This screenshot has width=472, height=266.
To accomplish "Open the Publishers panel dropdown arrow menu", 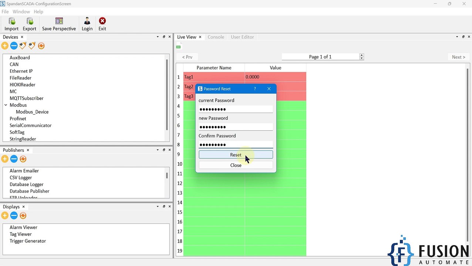I will 158,150.
